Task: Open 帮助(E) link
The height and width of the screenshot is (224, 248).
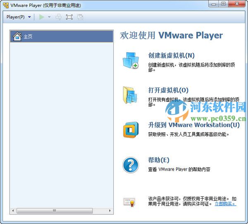Action: (x=159, y=160)
